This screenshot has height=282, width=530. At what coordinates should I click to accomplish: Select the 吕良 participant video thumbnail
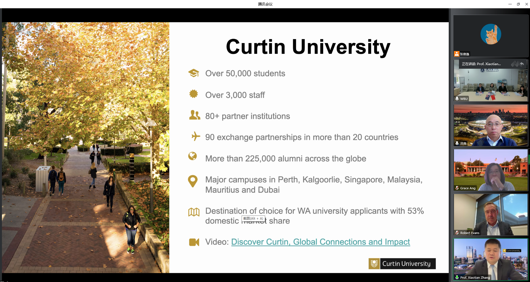tap(490, 126)
